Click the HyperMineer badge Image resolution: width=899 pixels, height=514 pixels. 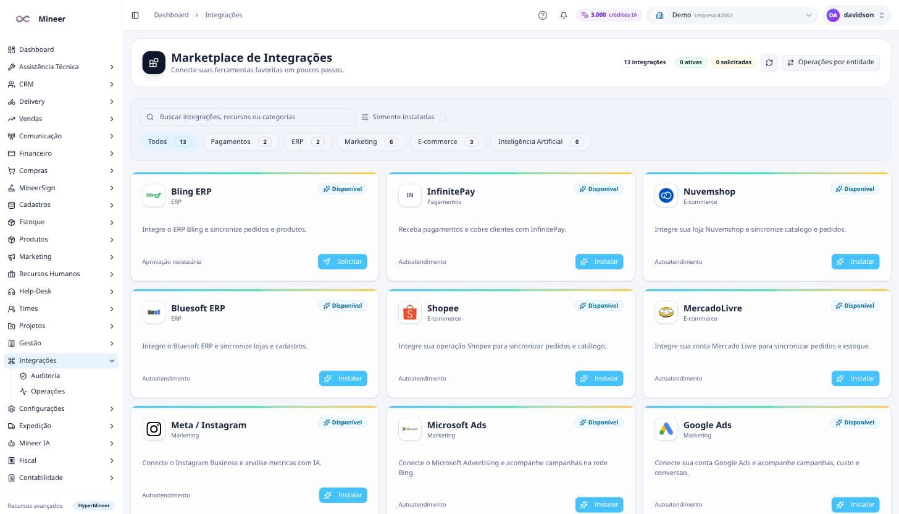tap(94, 505)
